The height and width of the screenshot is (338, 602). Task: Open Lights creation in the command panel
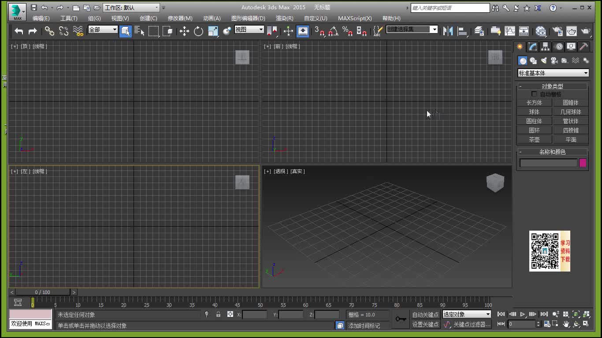544,60
